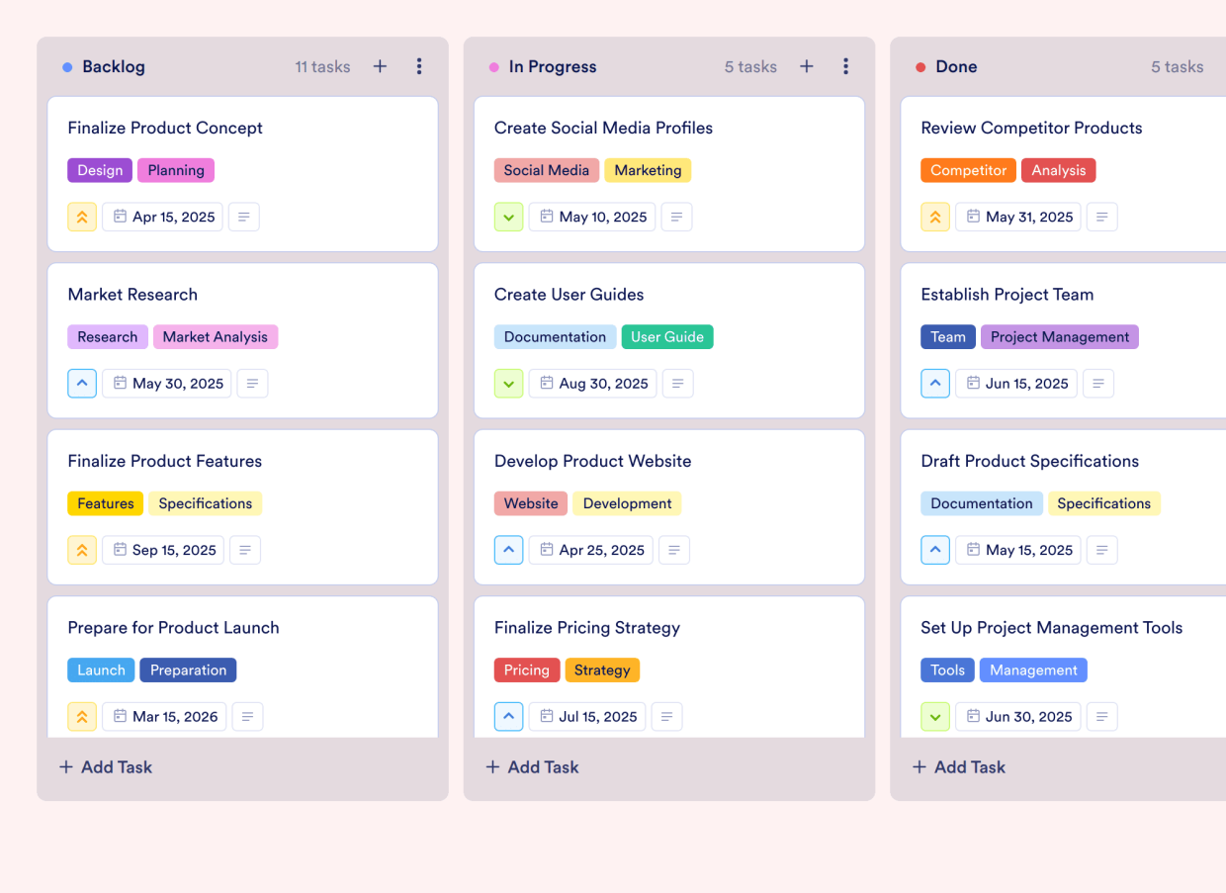Open the Prepare for Product Launch card
The height and width of the screenshot is (893, 1226).
pyautogui.click(x=174, y=627)
